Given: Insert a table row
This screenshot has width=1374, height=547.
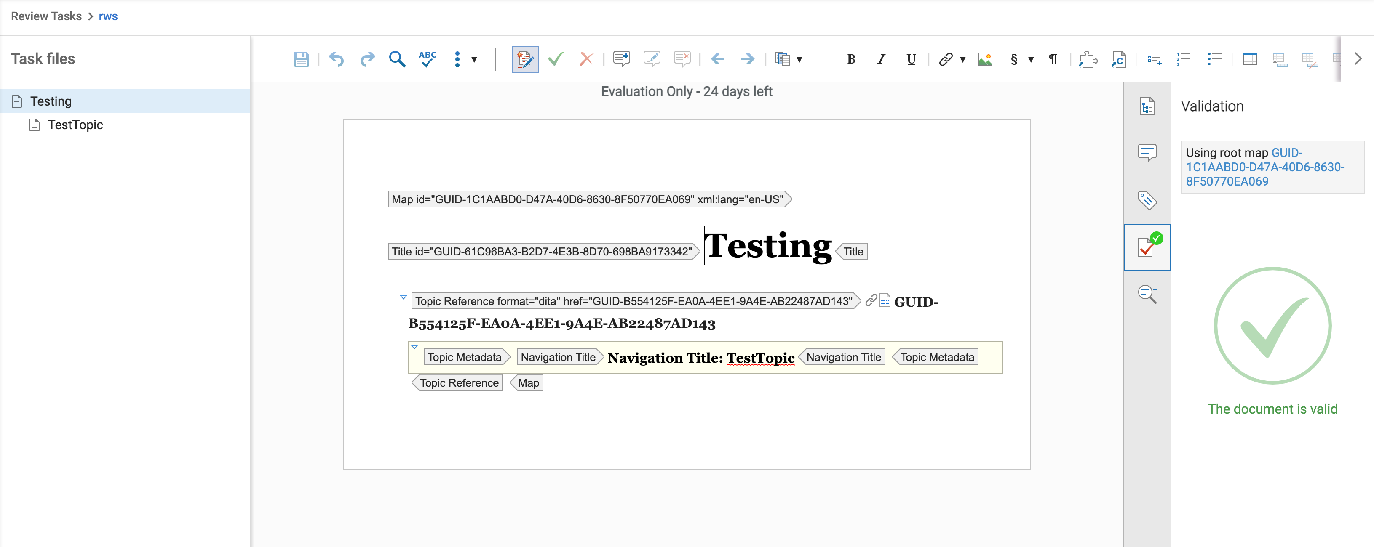Looking at the screenshot, I should click(1280, 60).
